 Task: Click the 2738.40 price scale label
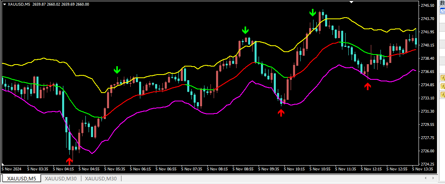[x=428, y=58]
